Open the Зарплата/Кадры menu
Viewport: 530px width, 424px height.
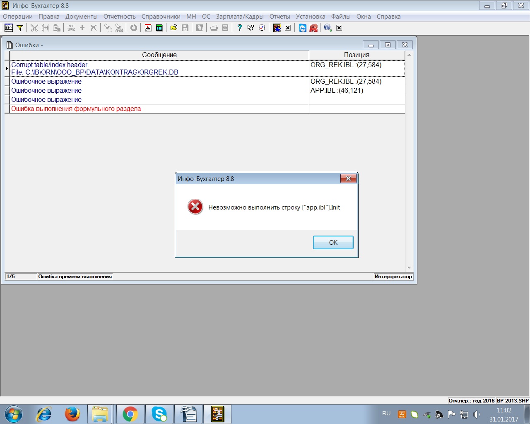pyautogui.click(x=240, y=17)
